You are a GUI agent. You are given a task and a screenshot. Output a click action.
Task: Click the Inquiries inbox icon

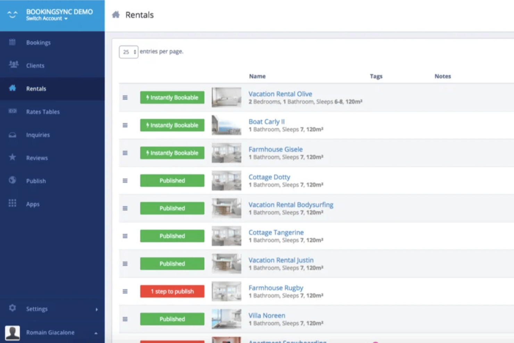click(13, 135)
